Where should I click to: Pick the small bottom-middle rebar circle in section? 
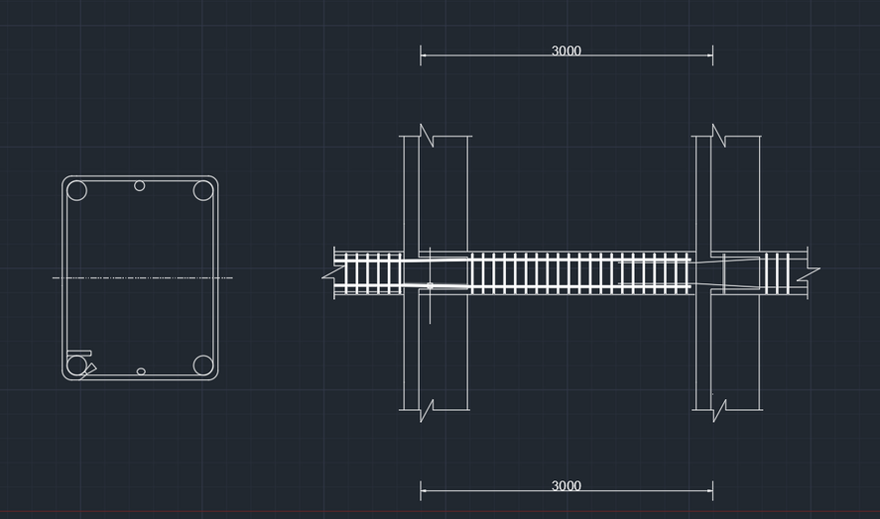(x=141, y=371)
